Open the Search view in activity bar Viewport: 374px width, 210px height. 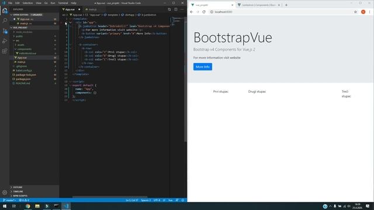(5, 21)
